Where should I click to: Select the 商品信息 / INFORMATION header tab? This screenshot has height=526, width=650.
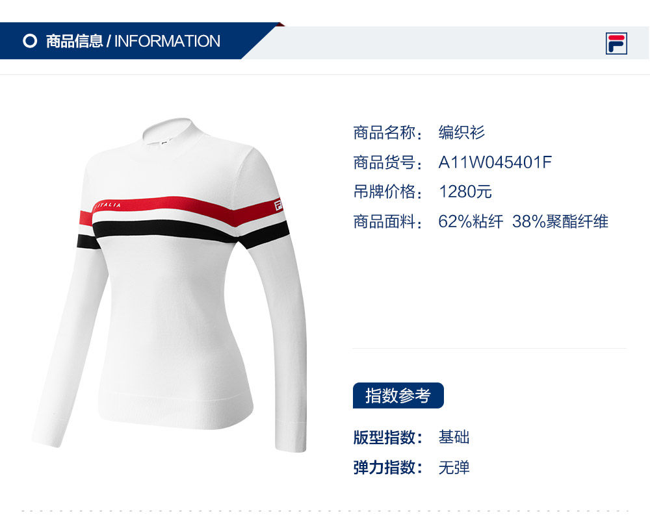tap(133, 41)
